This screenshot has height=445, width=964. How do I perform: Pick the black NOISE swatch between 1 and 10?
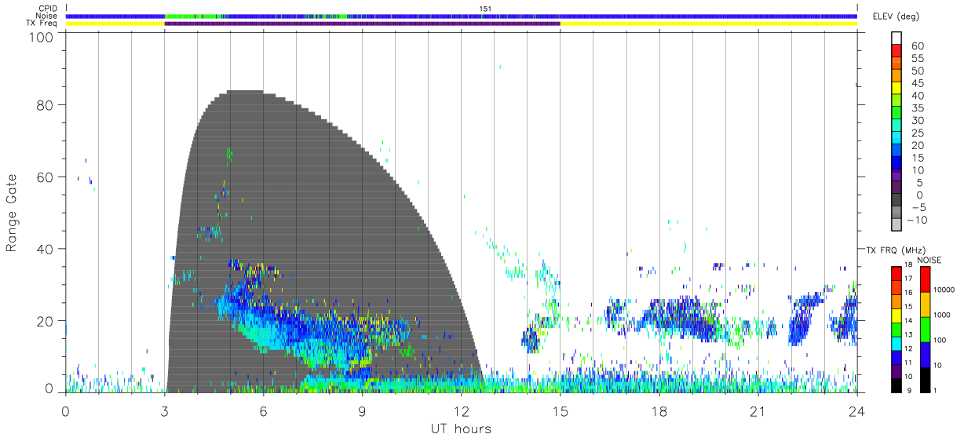926,378
